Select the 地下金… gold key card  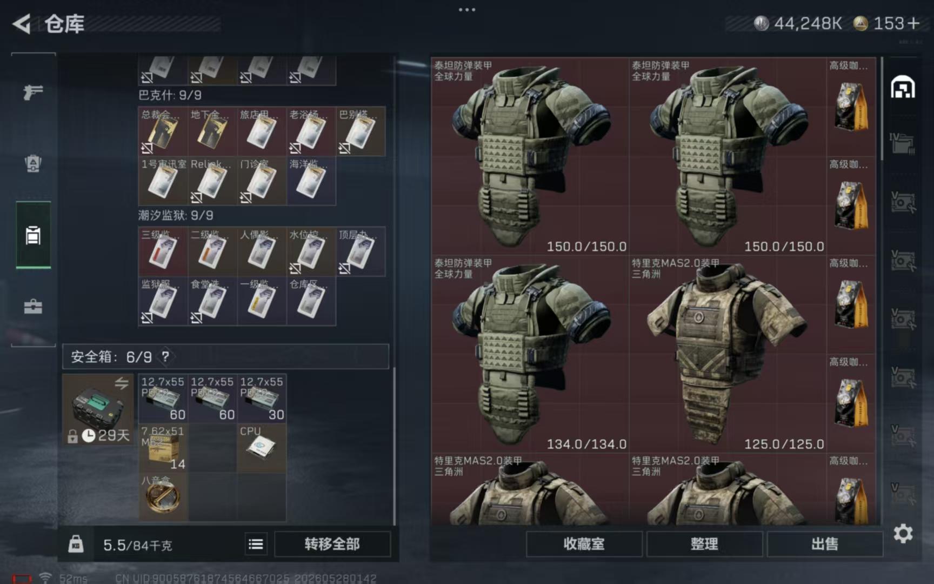(212, 131)
